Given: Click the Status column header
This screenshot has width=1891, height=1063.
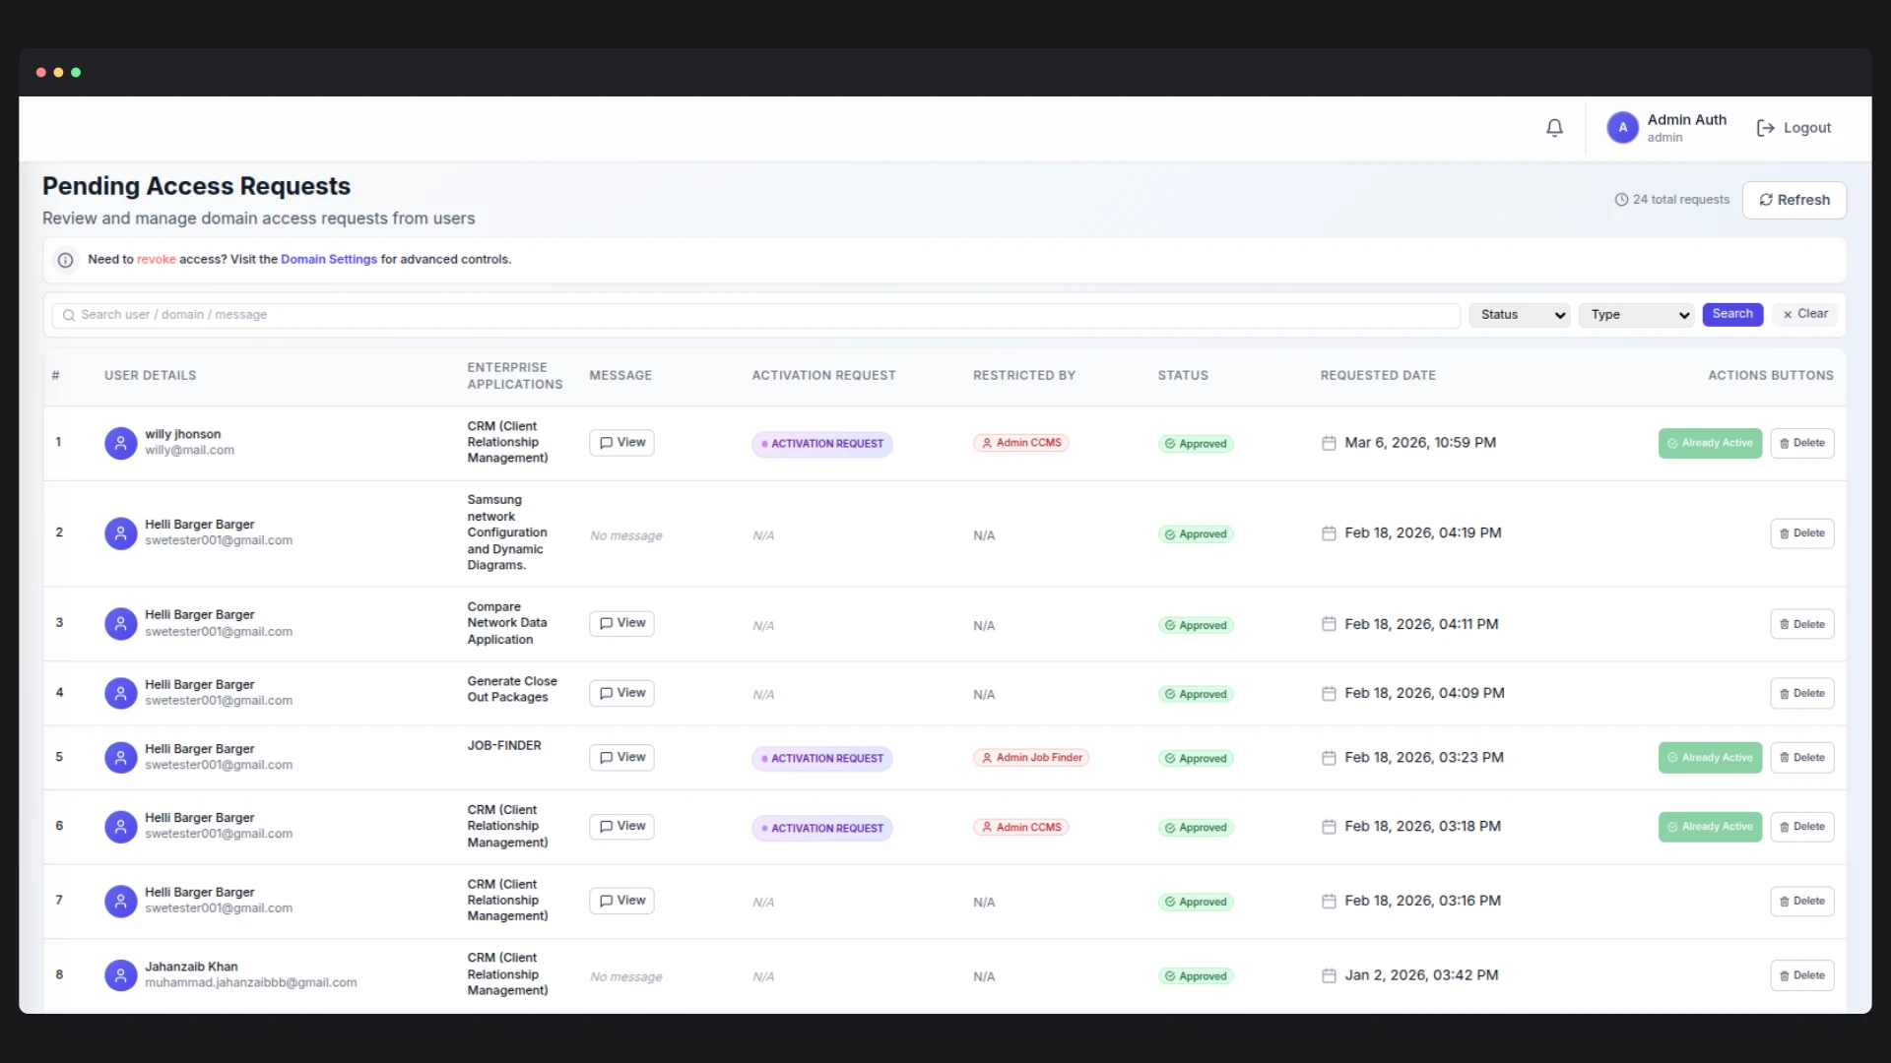Looking at the screenshot, I should tap(1183, 376).
